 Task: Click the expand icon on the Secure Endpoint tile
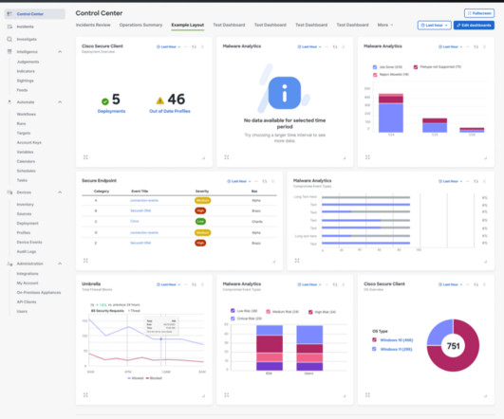pyautogui.click(x=85, y=261)
